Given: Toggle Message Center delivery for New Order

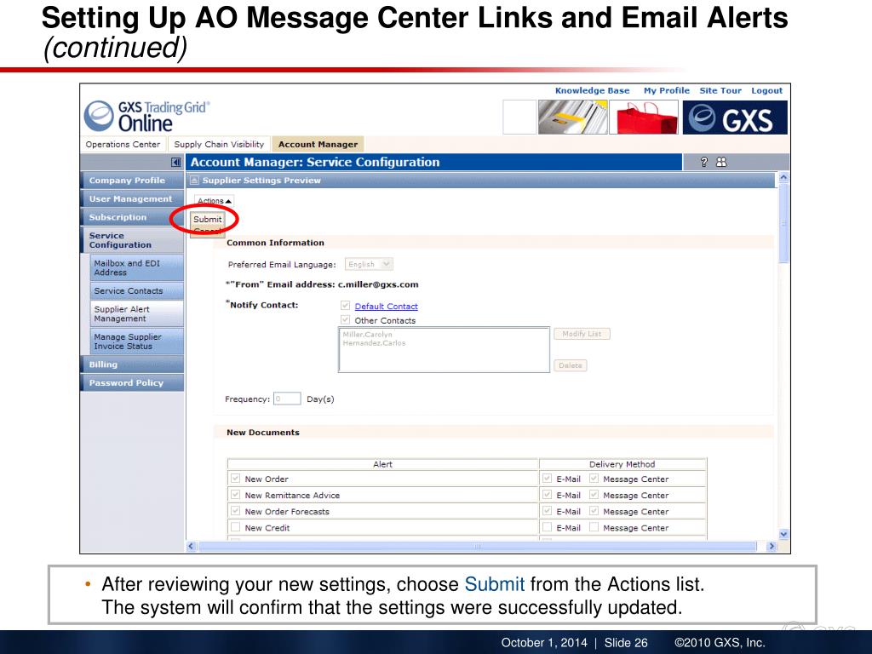Looking at the screenshot, I should (x=594, y=479).
